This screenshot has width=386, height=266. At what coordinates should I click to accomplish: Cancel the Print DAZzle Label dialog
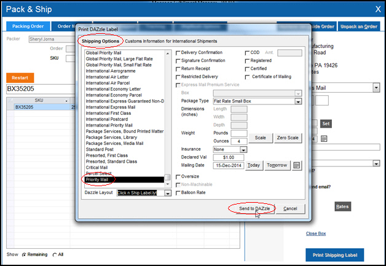290,209
